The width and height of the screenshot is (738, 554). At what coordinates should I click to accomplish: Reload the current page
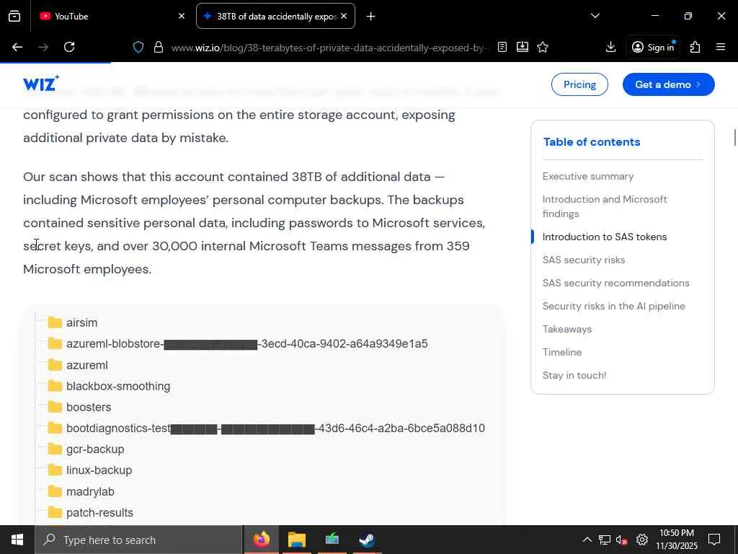(x=69, y=47)
